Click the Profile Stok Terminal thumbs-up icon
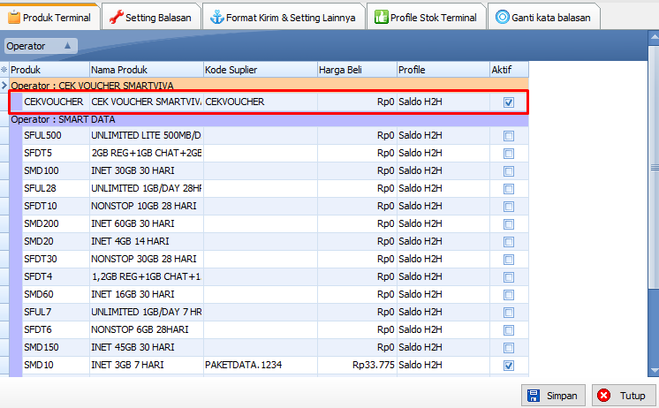The height and width of the screenshot is (408, 659). [382, 18]
